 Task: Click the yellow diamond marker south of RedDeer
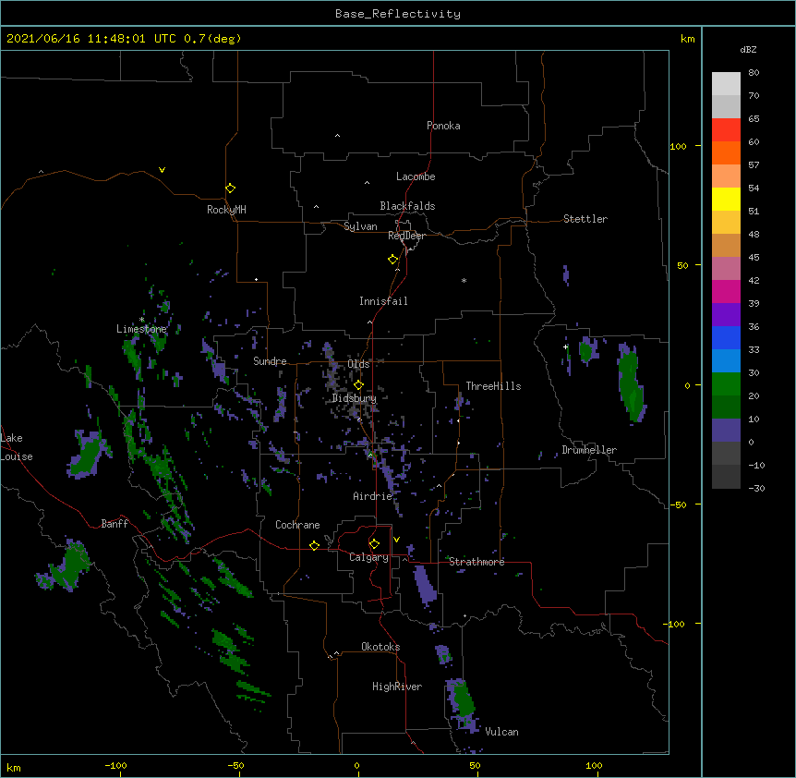[x=392, y=260]
